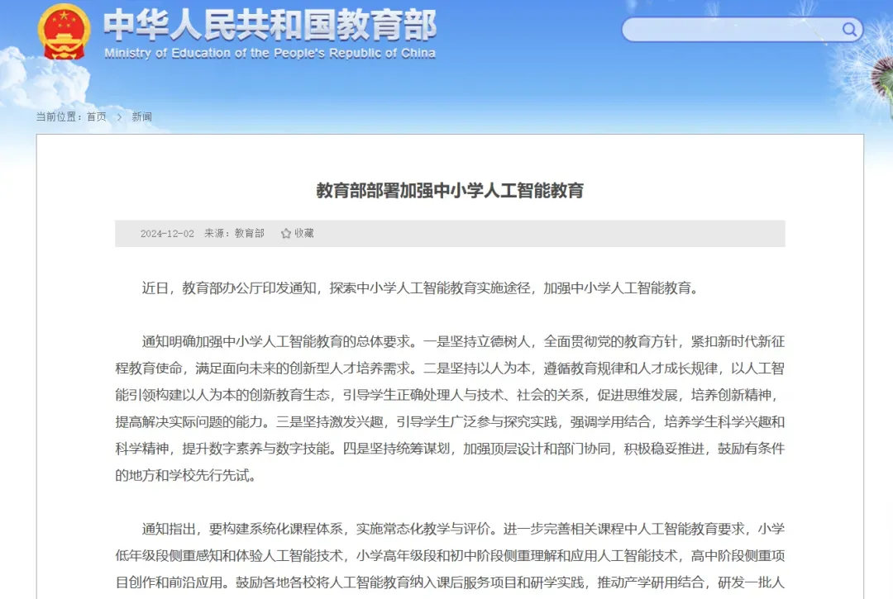The height and width of the screenshot is (599, 893).
Task: Click the 中华人民共和国教育部 site title
Action: (270, 26)
